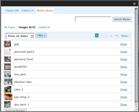139x112 pixels.
Task: Click the cake-2 thumbnail
Action: click(8, 89)
